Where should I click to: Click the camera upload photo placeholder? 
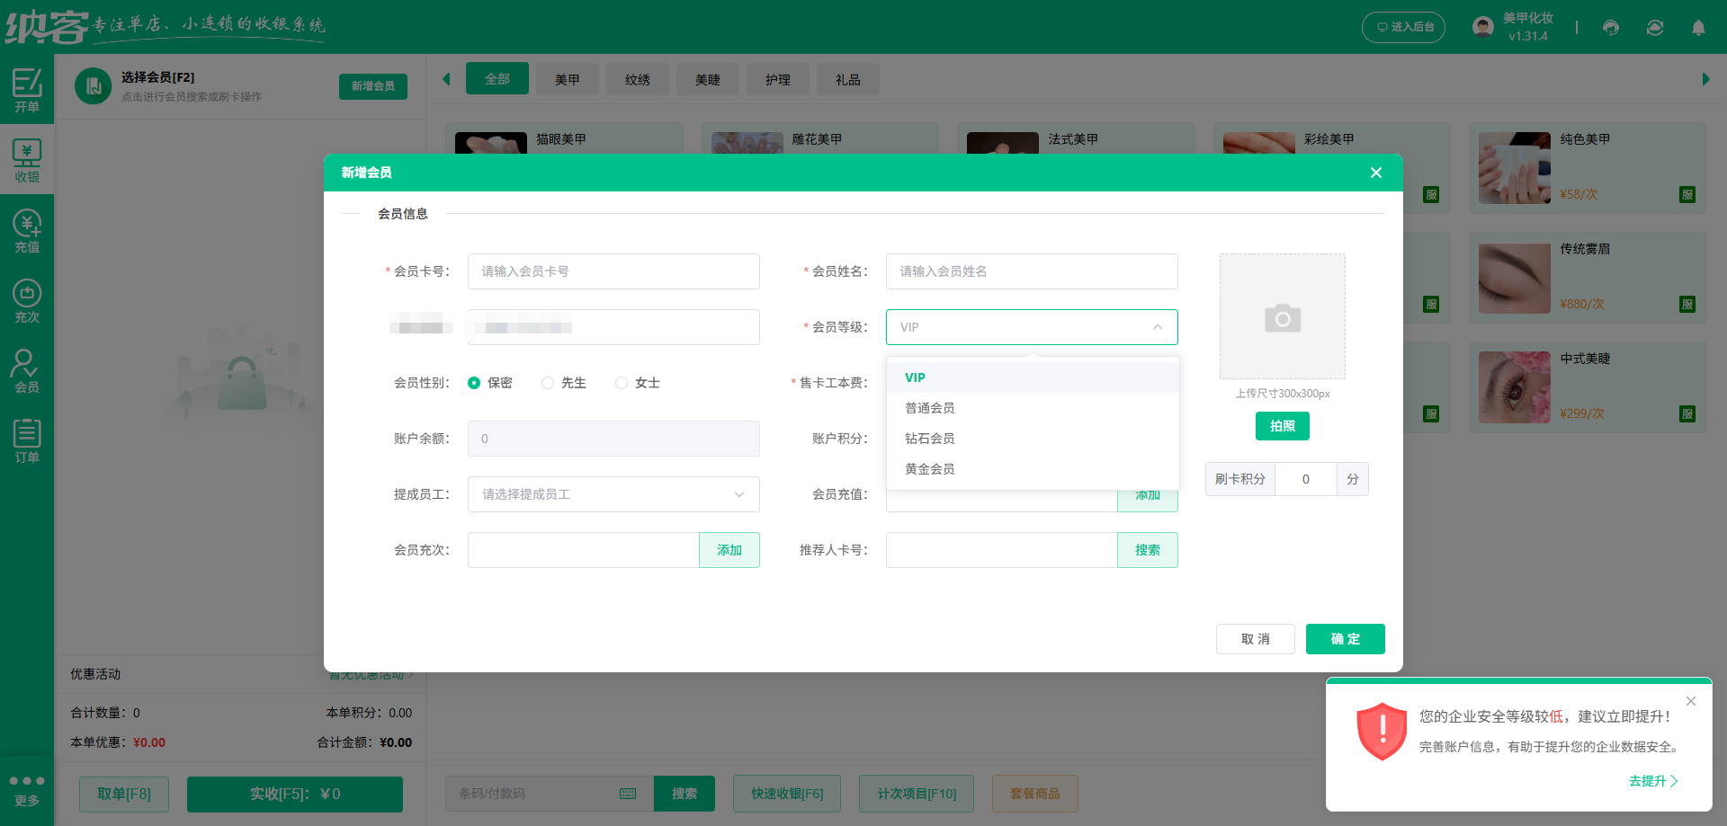point(1282,316)
